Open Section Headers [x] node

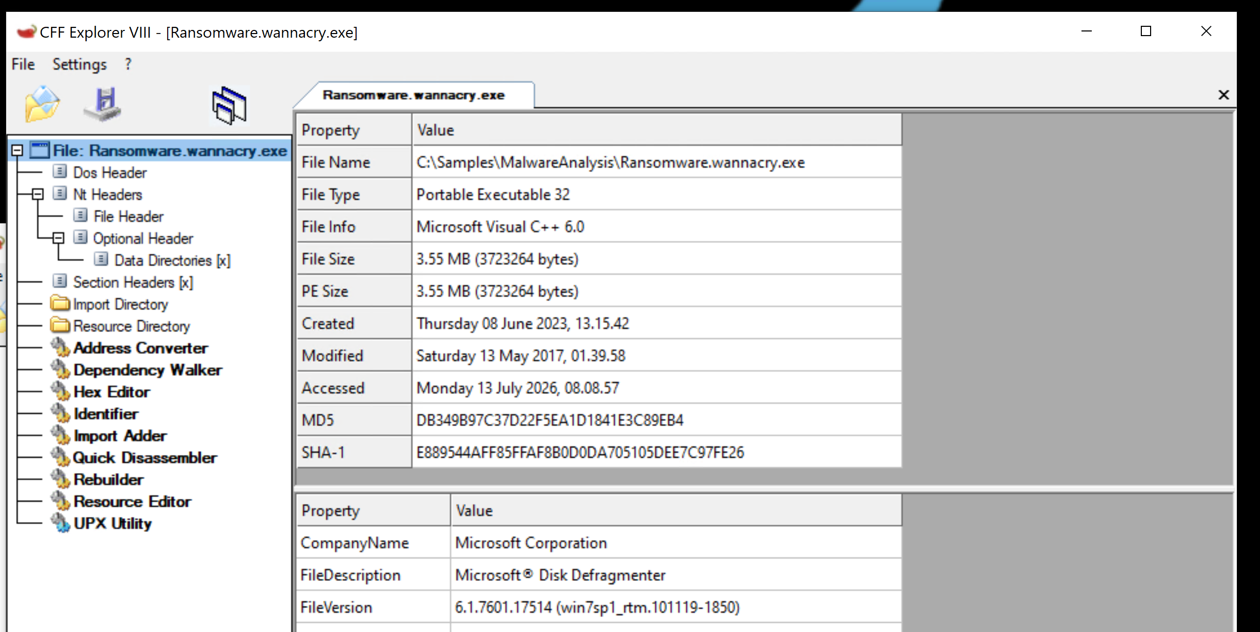(x=133, y=282)
